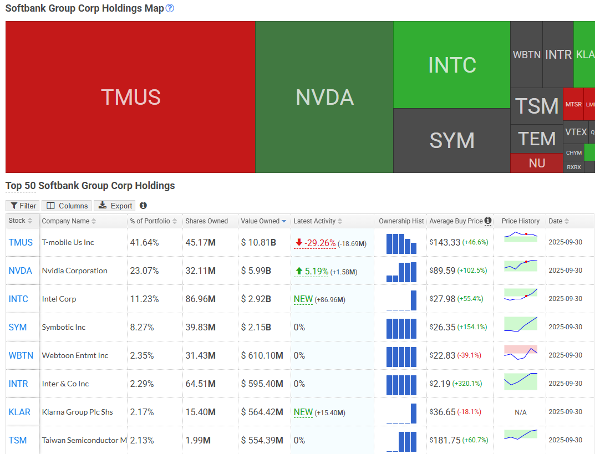Open the Columns chooser
The image size is (595, 454).
pos(67,206)
